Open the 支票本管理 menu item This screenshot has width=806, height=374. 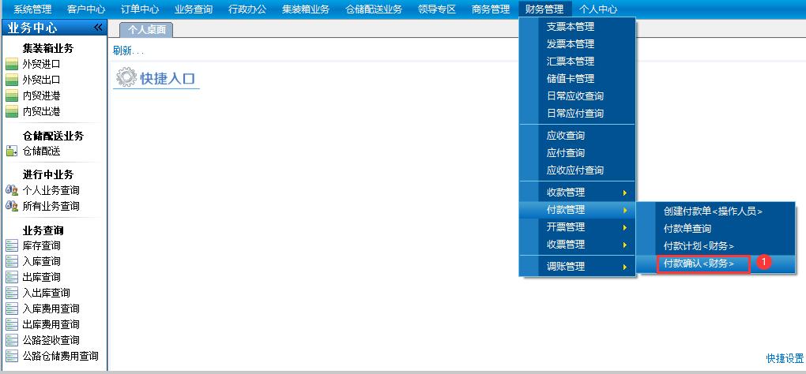(x=570, y=27)
